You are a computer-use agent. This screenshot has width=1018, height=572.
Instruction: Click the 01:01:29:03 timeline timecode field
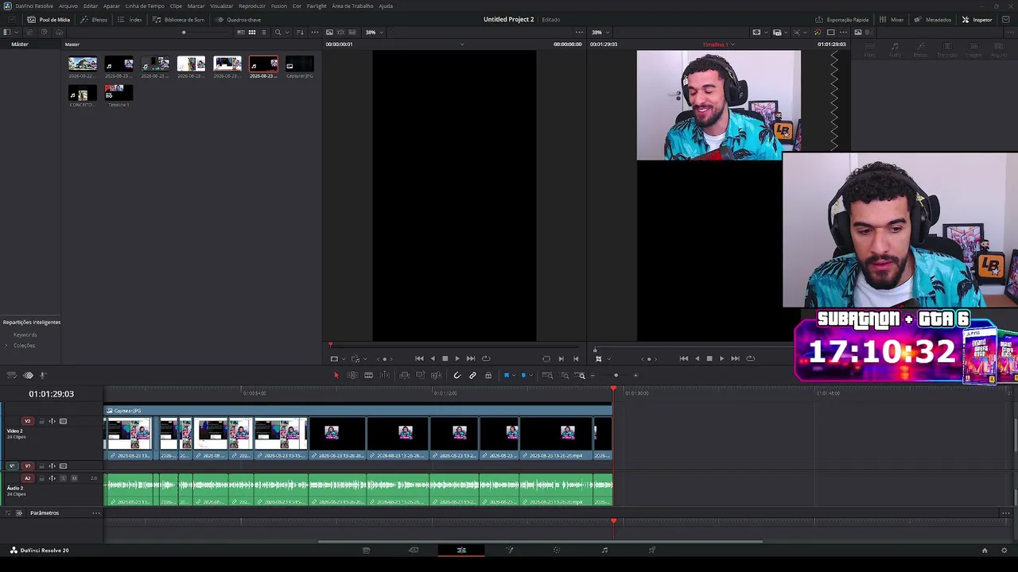coord(52,394)
